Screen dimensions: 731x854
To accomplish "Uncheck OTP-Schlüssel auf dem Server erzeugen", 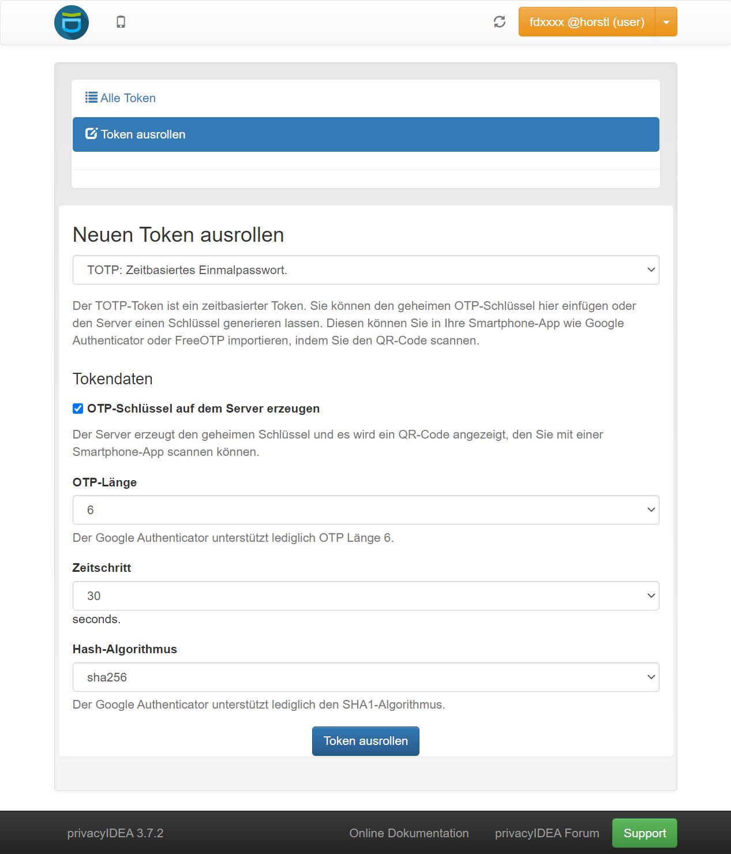I will click(78, 409).
